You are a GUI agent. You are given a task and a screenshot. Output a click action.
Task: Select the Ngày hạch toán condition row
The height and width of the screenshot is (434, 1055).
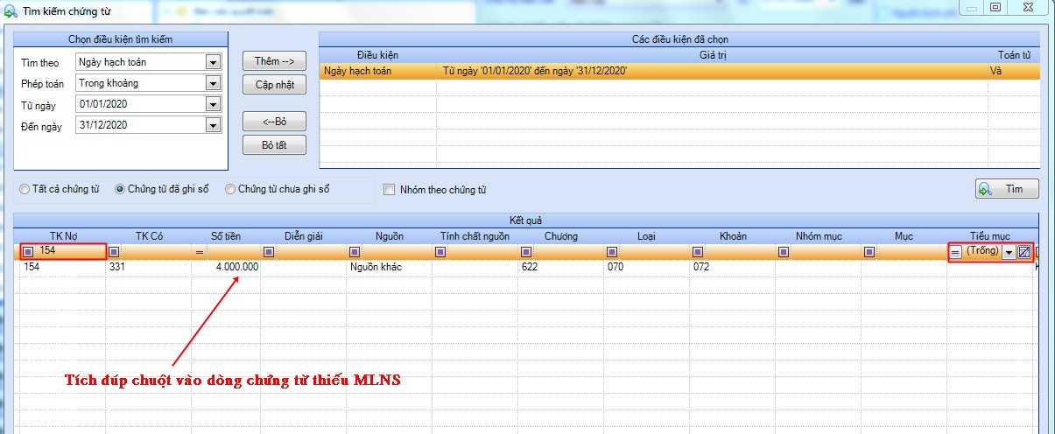[x=680, y=71]
